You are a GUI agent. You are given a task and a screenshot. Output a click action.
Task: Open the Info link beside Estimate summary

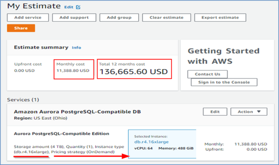76,48
